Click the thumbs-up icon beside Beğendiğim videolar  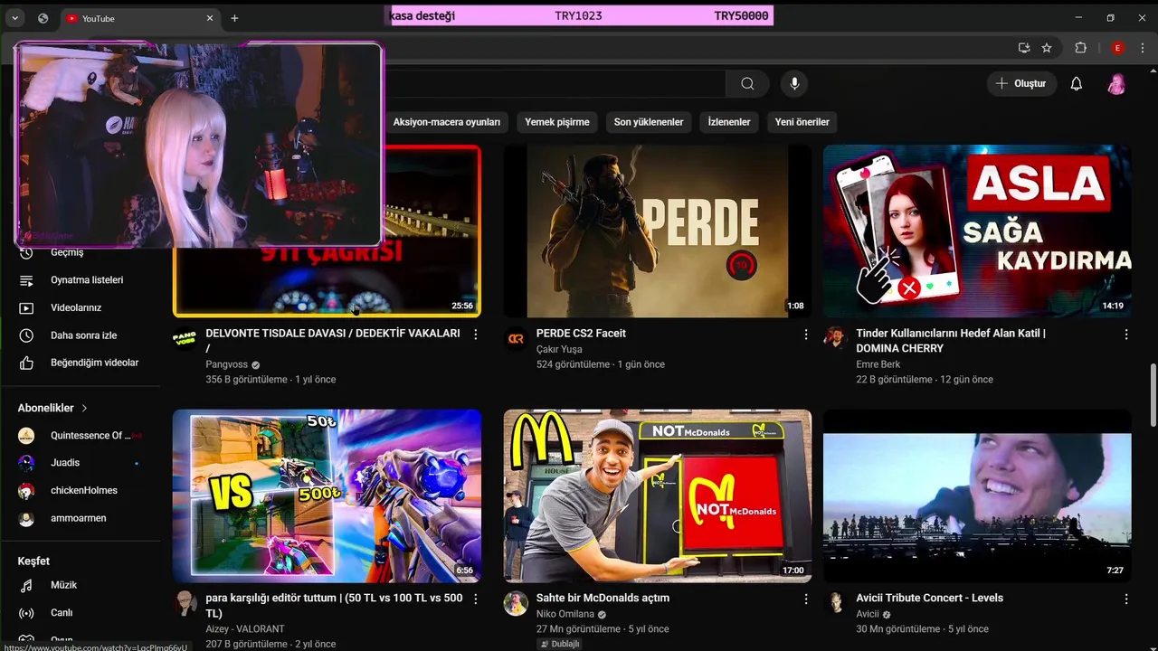click(x=26, y=363)
